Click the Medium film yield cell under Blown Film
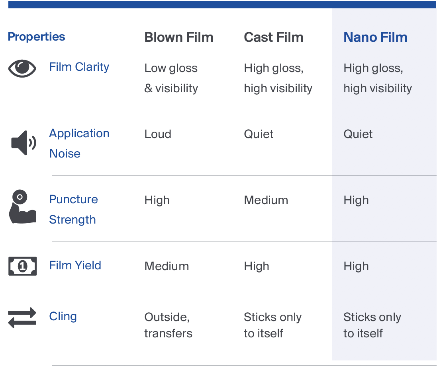Viewport: 439px width, 366px height. pyautogui.click(x=167, y=266)
